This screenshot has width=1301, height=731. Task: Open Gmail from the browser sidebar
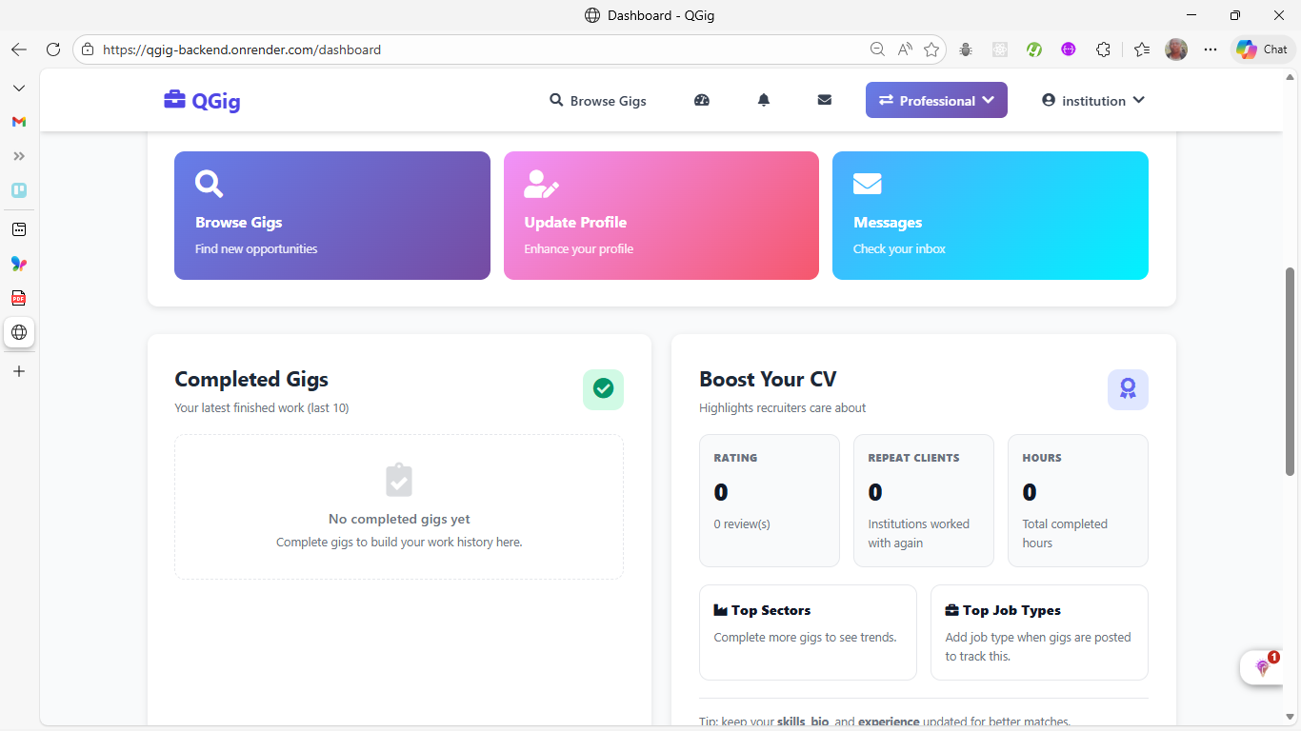(x=19, y=122)
